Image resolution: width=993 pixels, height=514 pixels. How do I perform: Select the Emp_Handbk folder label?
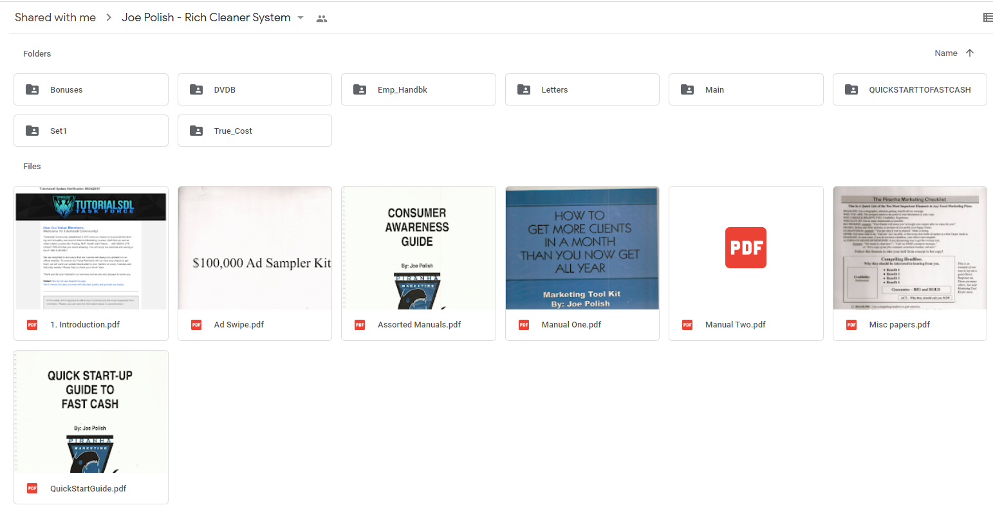tap(402, 90)
